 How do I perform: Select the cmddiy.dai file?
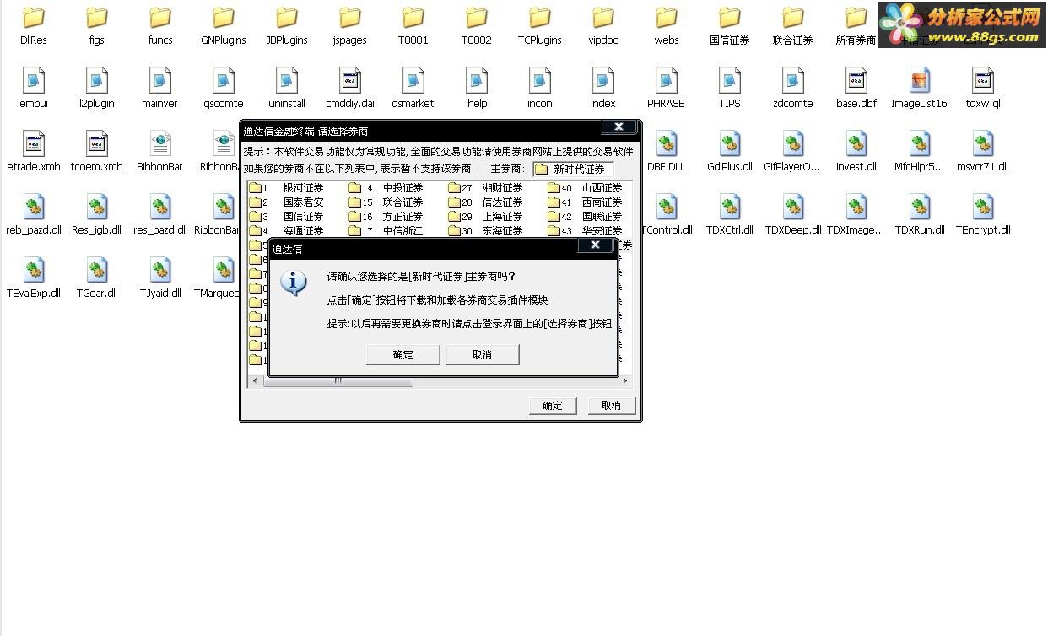point(350,88)
